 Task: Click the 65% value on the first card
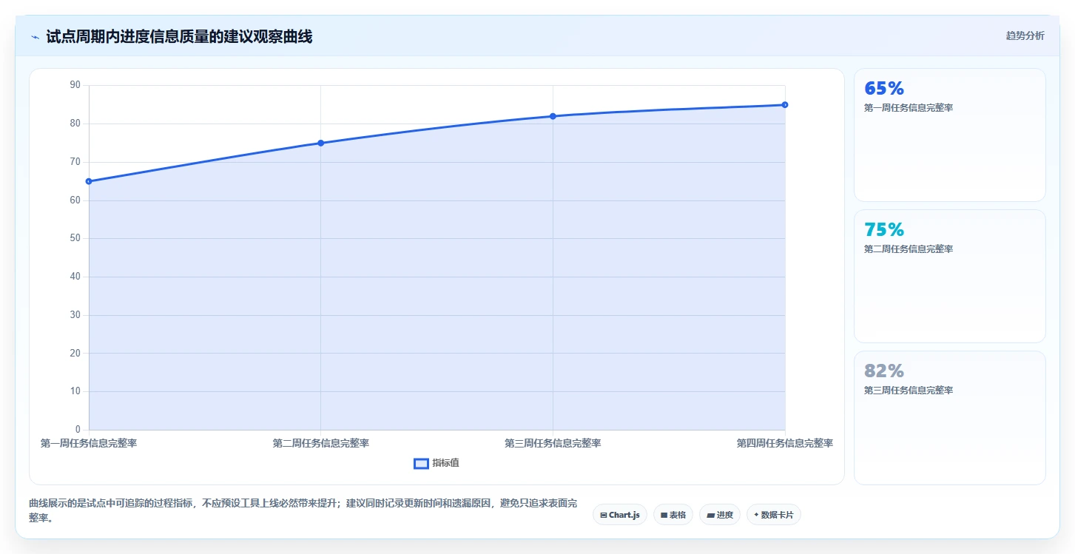pyautogui.click(x=884, y=88)
